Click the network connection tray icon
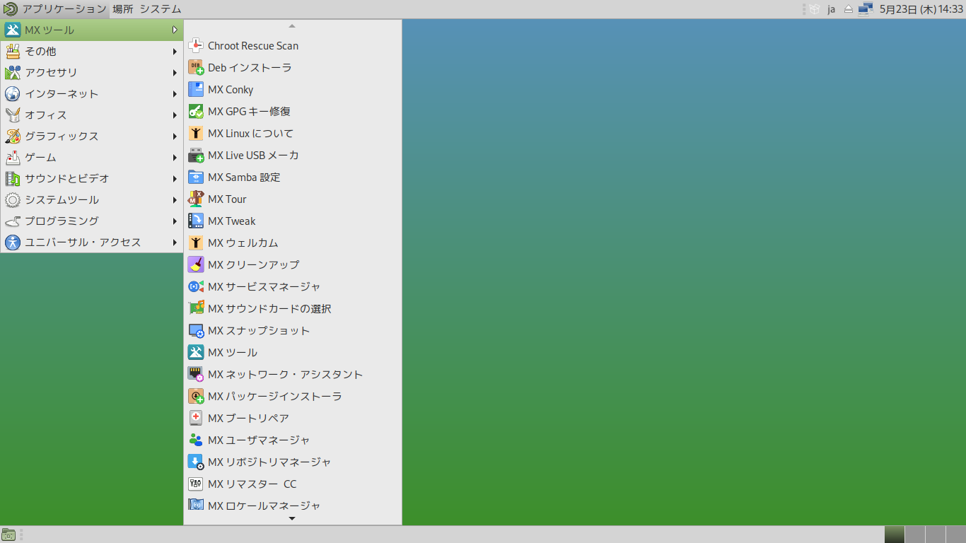 point(865,9)
